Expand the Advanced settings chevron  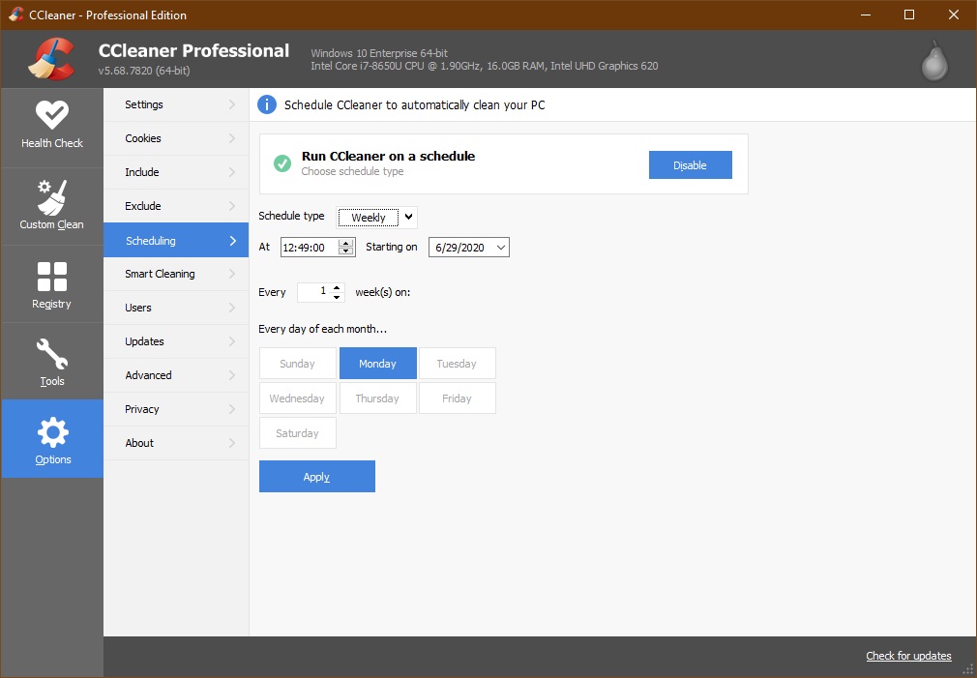[231, 375]
